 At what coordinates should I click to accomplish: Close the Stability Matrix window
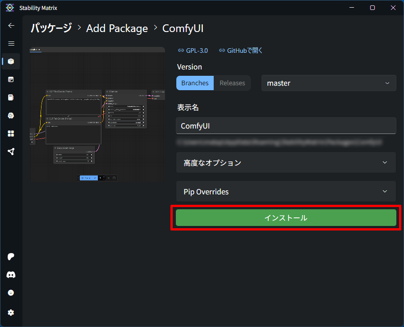393,8
